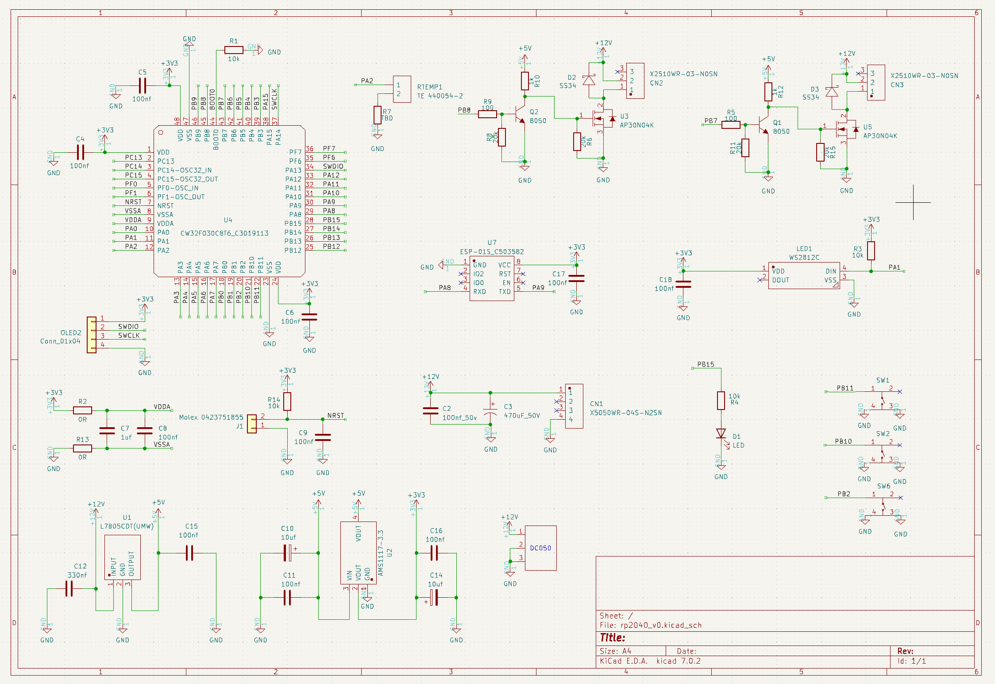Click the AMS1117-3.3 regulator U2 body
Viewport: 995px width, 684px height.
coord(358,553)
